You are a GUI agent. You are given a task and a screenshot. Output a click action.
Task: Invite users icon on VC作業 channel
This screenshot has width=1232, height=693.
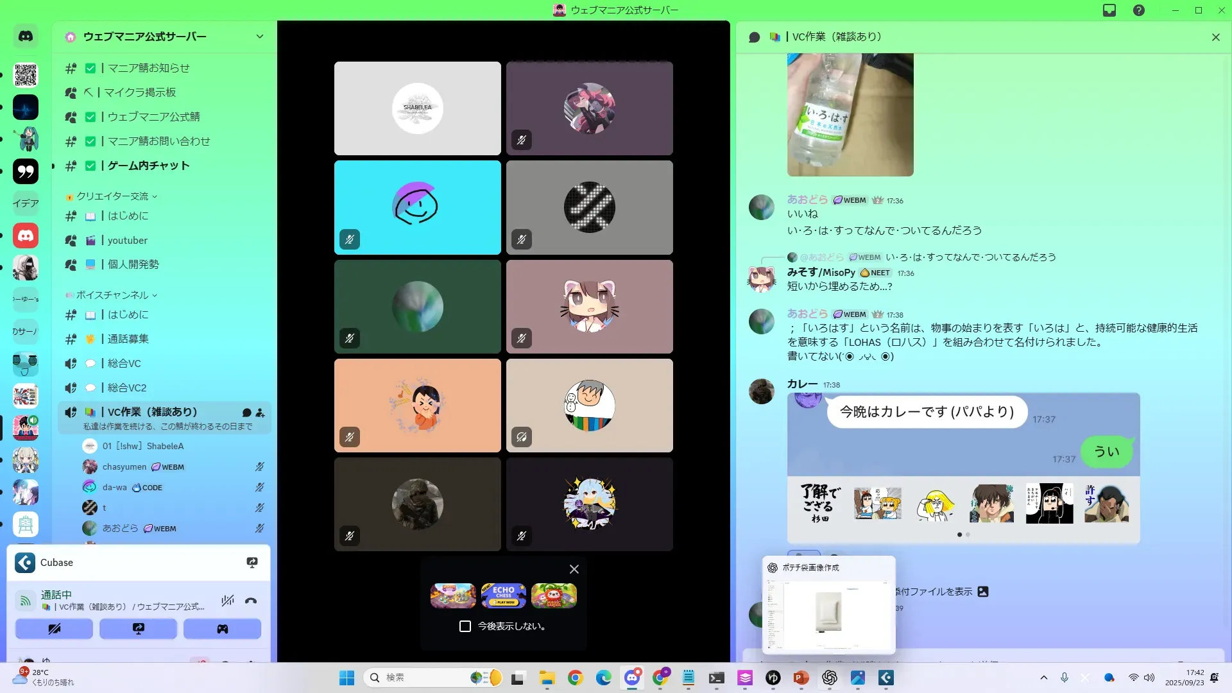click(260, 413)
